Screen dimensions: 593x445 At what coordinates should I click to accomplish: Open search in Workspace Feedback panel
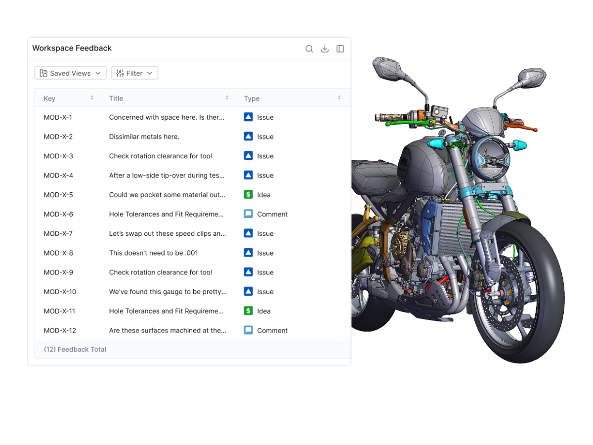(x=309, y=48)
